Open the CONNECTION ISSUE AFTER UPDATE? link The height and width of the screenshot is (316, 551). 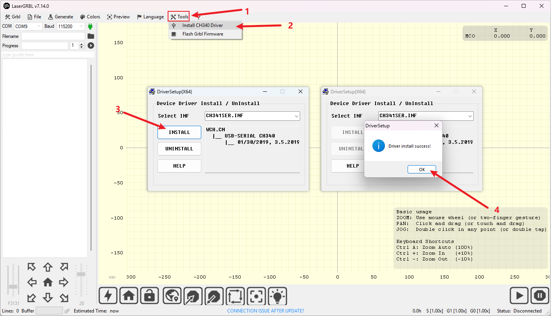(266, 311)
